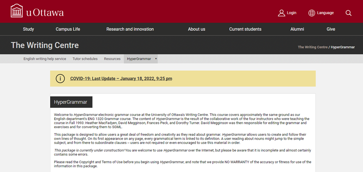Image resolution: width=363 pixels, height=172 pixels.
Task: Open the Resources tab
Action: coord(112,59)
